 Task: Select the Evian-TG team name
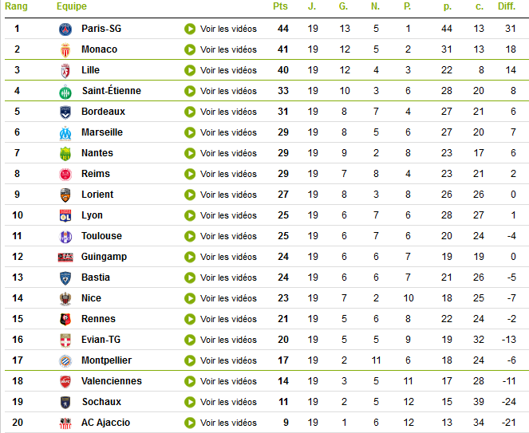pyautogui.click(x=101, y=340)
